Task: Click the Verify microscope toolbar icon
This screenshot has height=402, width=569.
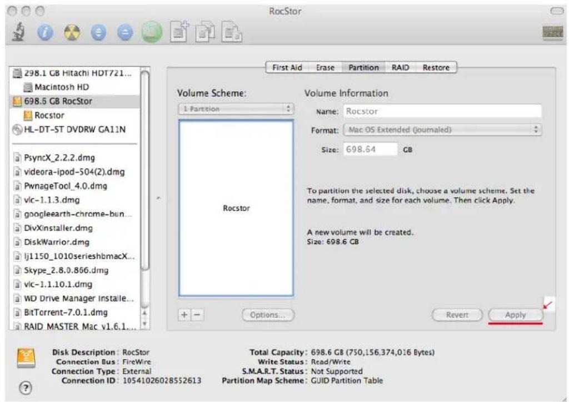Action: 18,32
